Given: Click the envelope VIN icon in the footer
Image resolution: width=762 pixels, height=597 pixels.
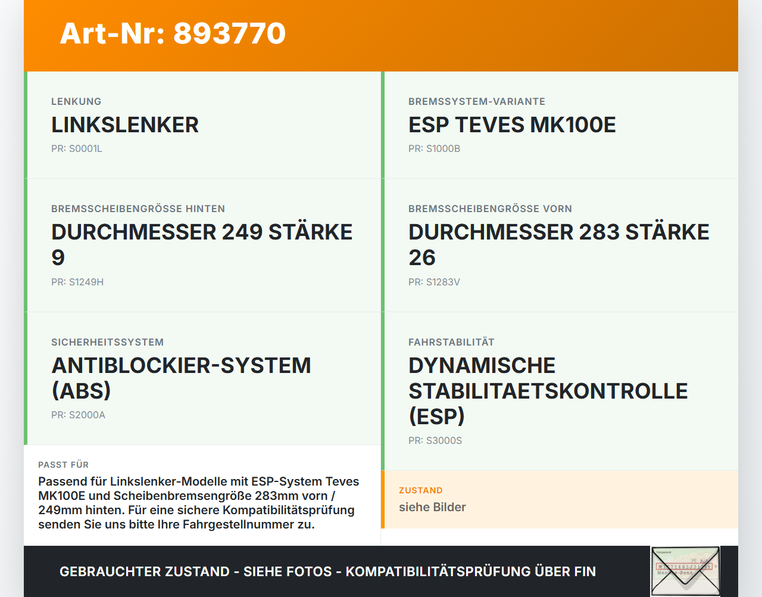Looking at the screenshot, I should 685,571.
